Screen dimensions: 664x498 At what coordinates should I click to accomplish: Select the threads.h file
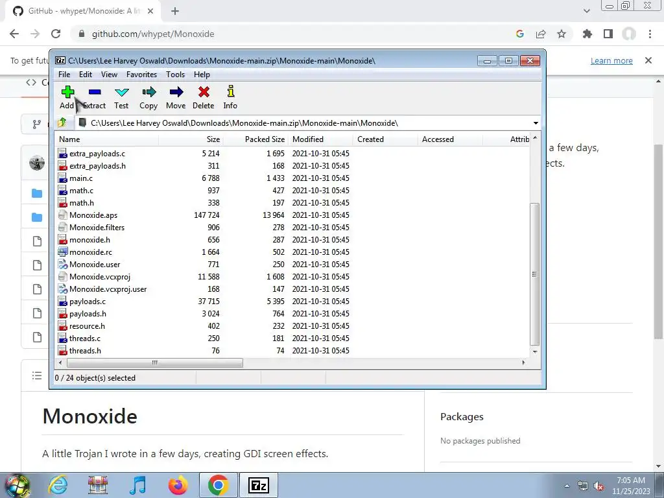[x=85, y=350]
